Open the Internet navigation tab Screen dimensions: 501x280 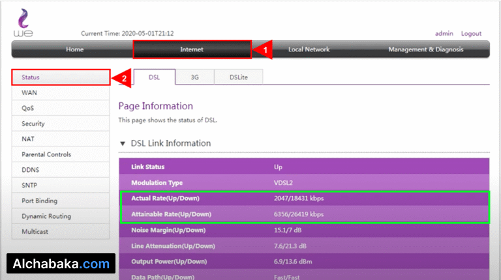point(192,49)
